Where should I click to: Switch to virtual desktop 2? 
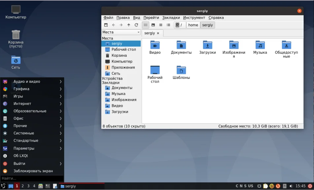22,186
